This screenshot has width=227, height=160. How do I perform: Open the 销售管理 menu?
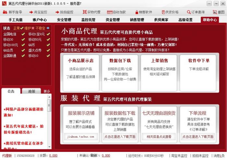pos(137,20)
